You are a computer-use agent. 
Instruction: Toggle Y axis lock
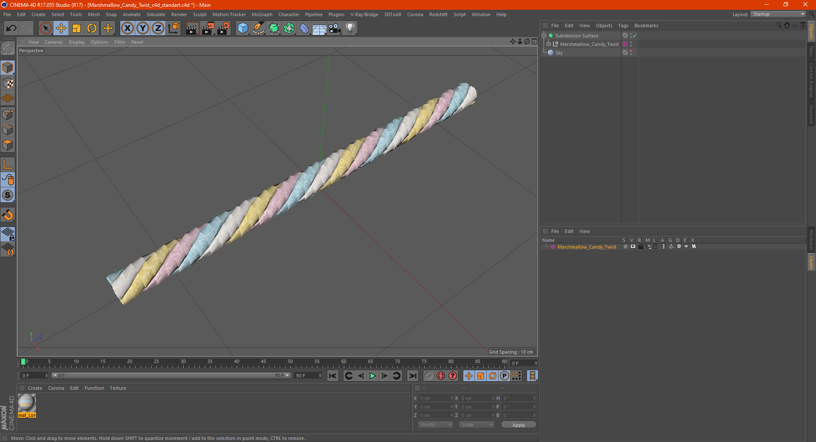(143, 28)
